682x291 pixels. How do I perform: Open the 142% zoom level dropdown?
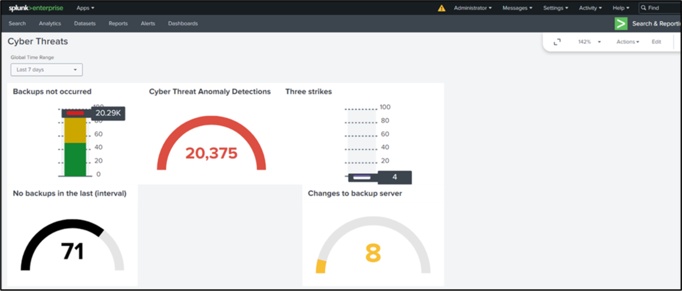click(589, 42)
